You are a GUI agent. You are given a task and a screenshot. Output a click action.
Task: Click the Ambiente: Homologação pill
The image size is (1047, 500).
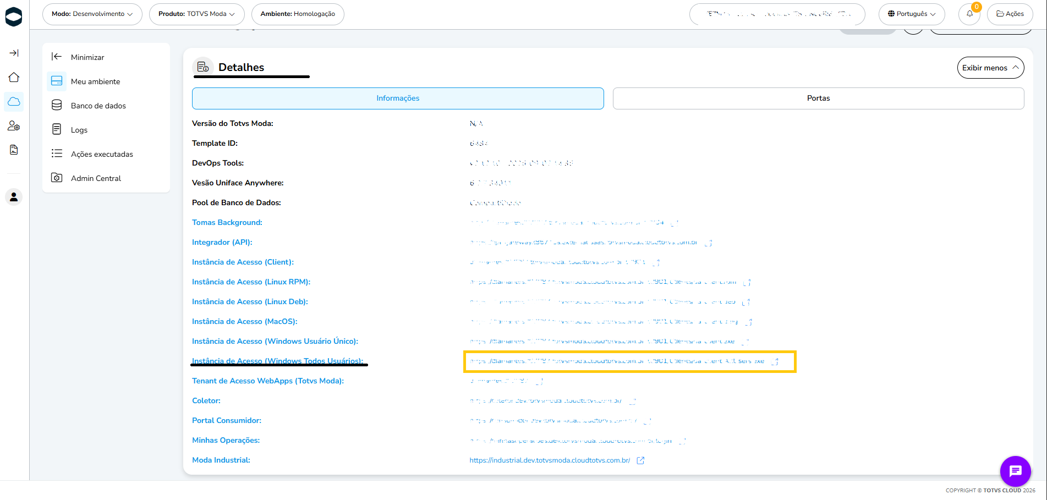coord(298,14)
